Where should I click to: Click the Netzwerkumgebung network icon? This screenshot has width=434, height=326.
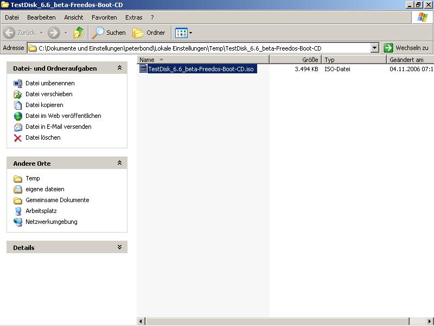[18, 222]
